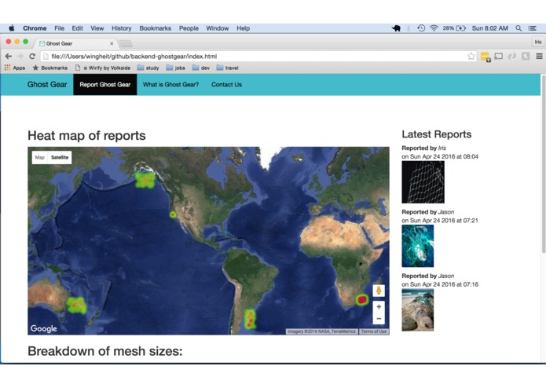This screenshot has width=546, height=388.
Task: Click the page vertical scrollbar
Action: click(543, 163)
